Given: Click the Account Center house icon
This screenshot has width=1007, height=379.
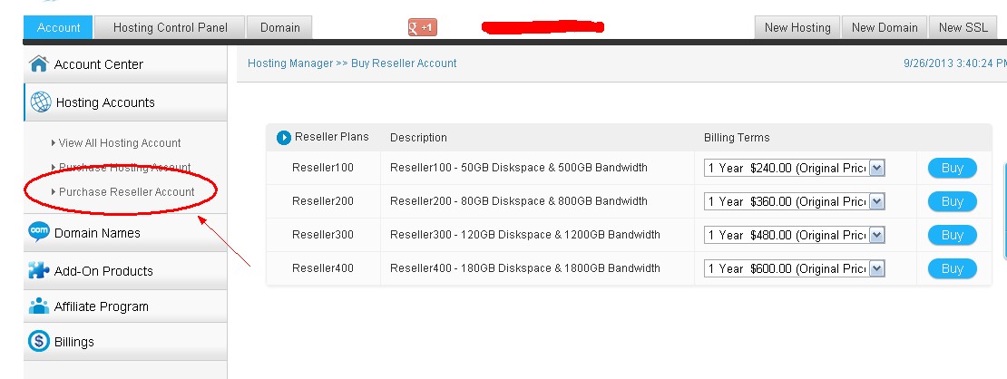Looking at the screenshot, I should [38, 64].
